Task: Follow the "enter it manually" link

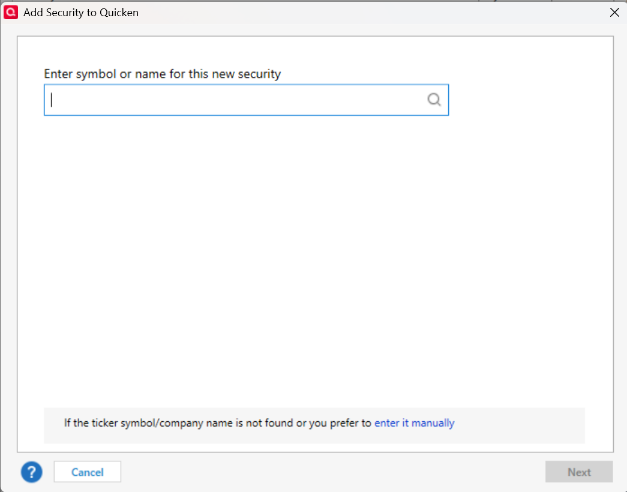Action: click(414, 423)
